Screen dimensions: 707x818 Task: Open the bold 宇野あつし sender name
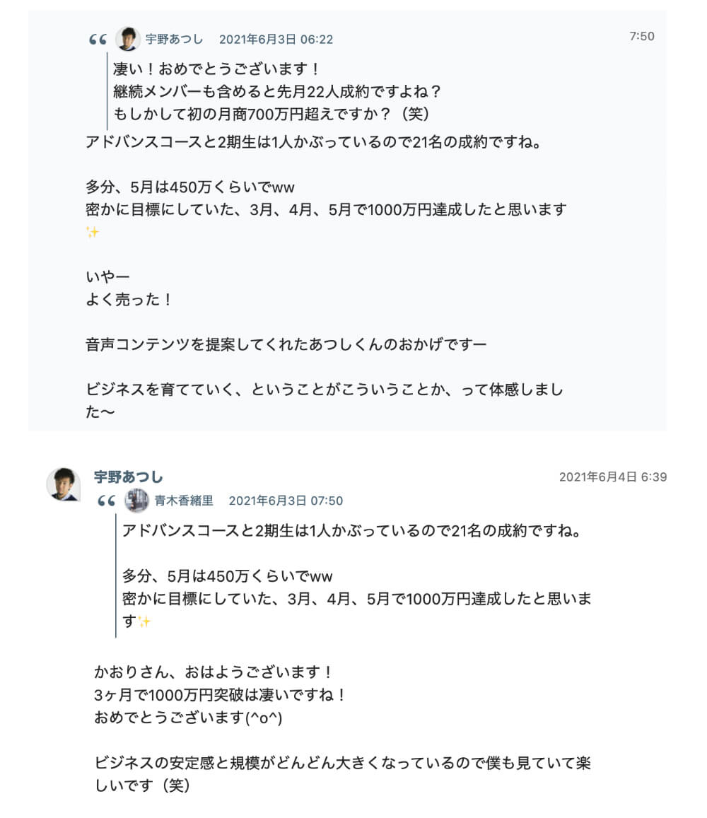coord(128,477)
